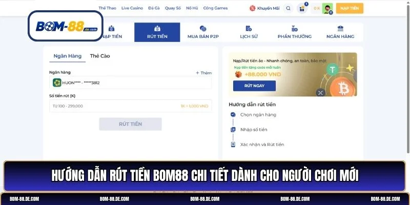Switch to the NGÂN HÀNG tab
This screenshot has height=205, width=410.
point(340,32)
